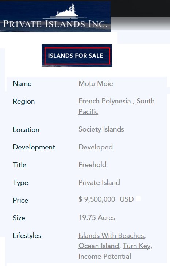The height and width of the screenshot is (266, 170).
Task: Click the Lifestyles row label
Action: click(x=27, y=236)
